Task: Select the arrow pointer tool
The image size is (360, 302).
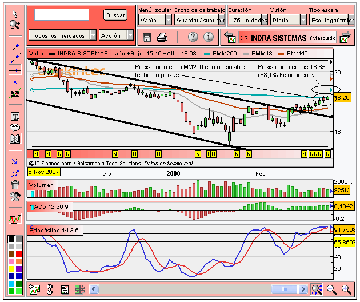Action: point(15,14)
